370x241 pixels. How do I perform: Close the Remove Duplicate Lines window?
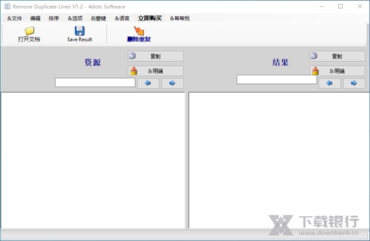point(360,6)
